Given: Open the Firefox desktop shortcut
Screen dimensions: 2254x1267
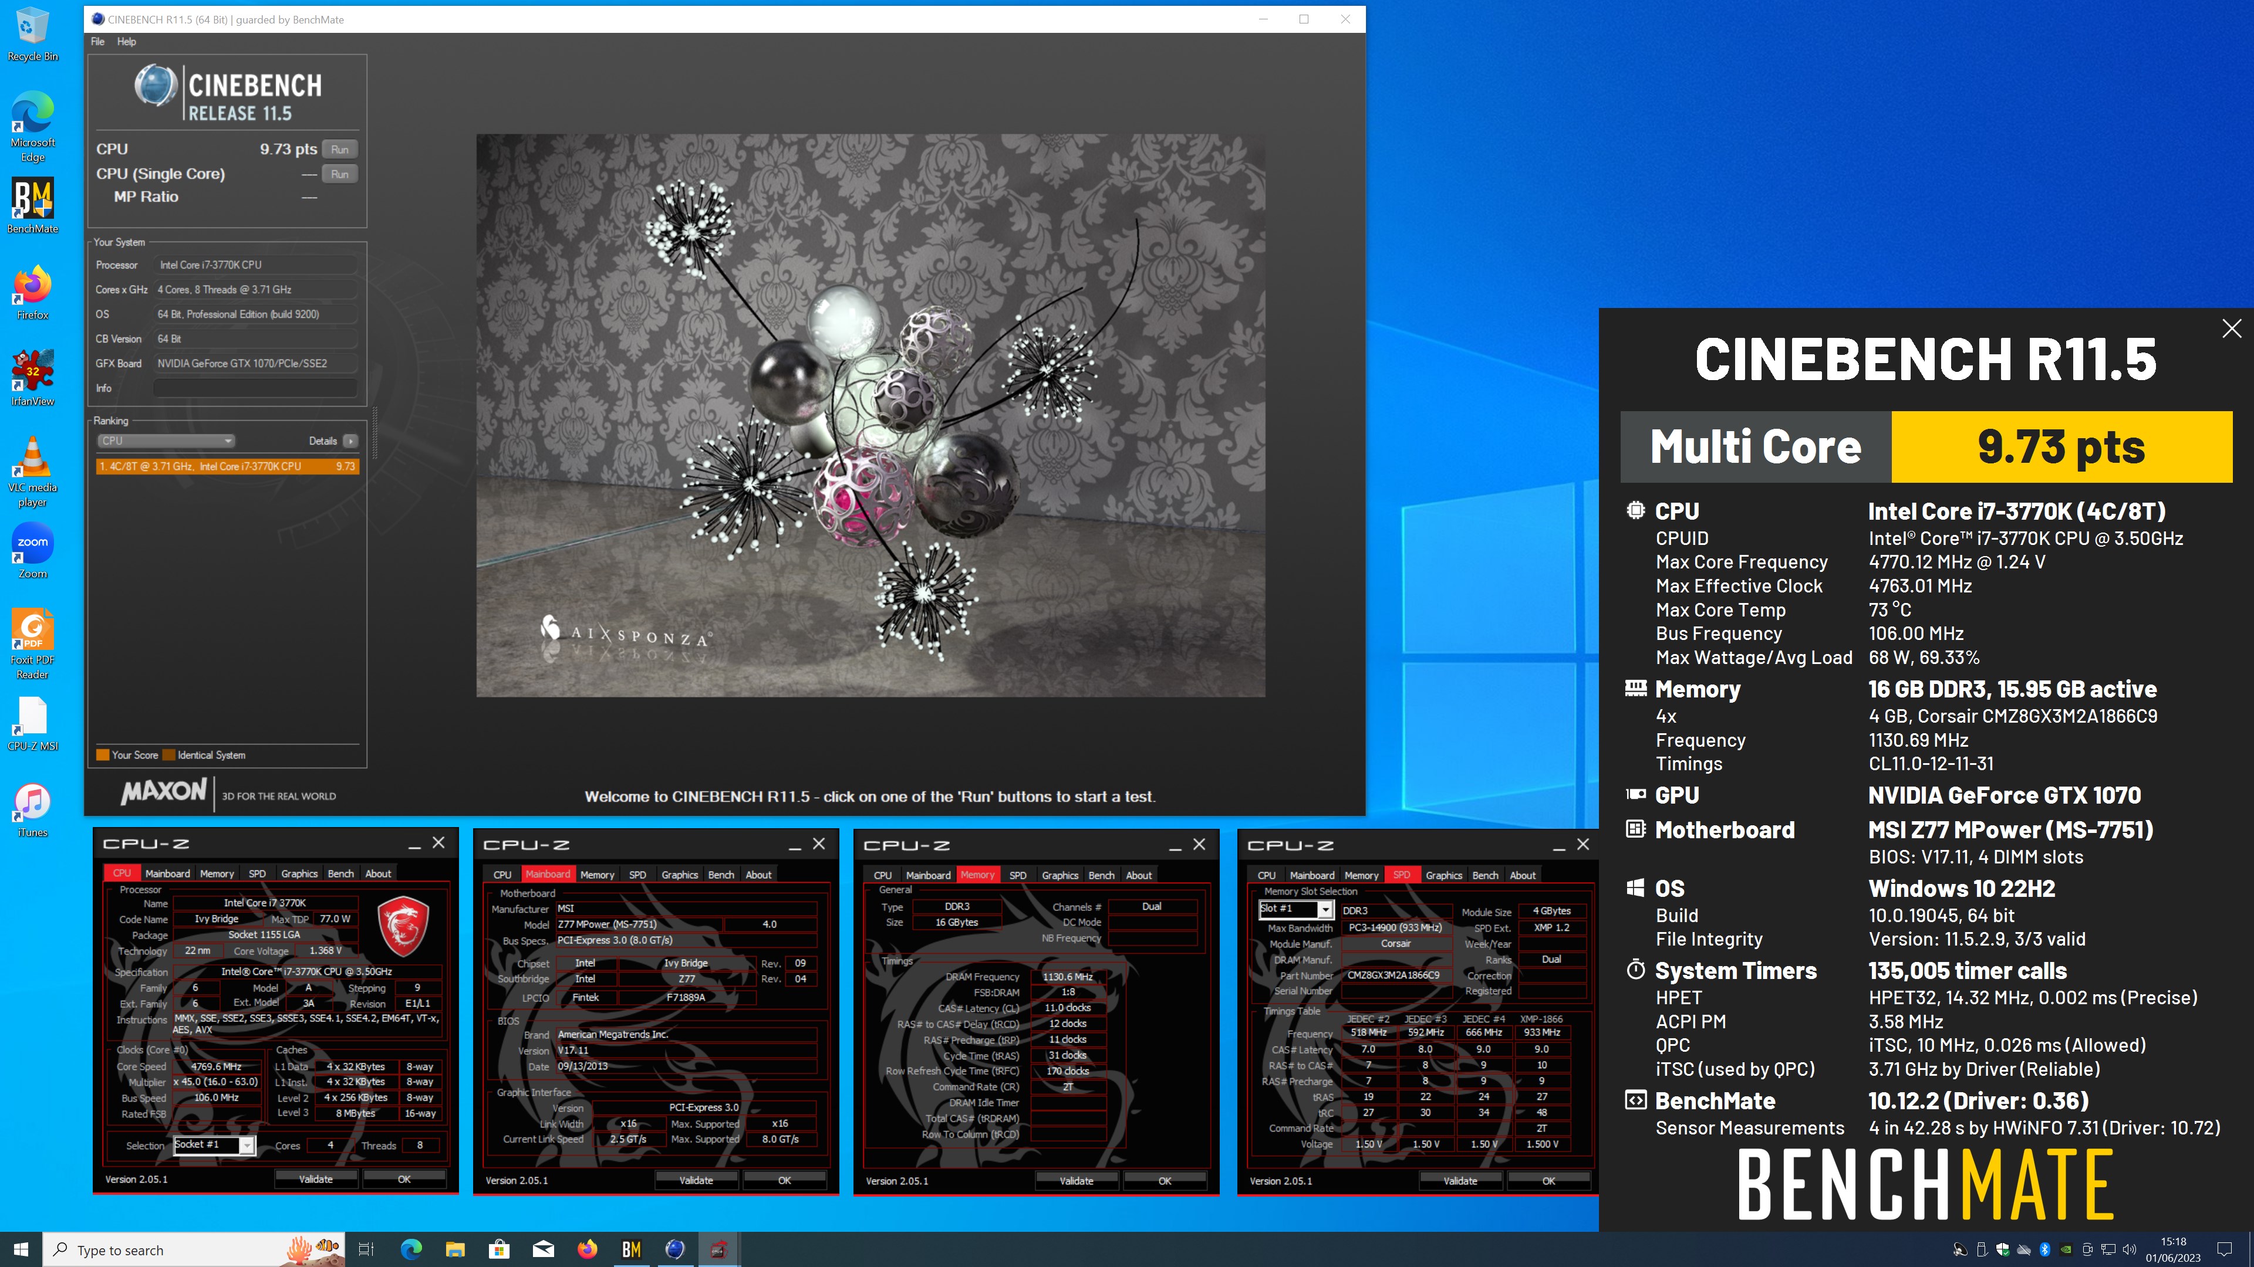Looking at the screenshot, I should 32,292.
